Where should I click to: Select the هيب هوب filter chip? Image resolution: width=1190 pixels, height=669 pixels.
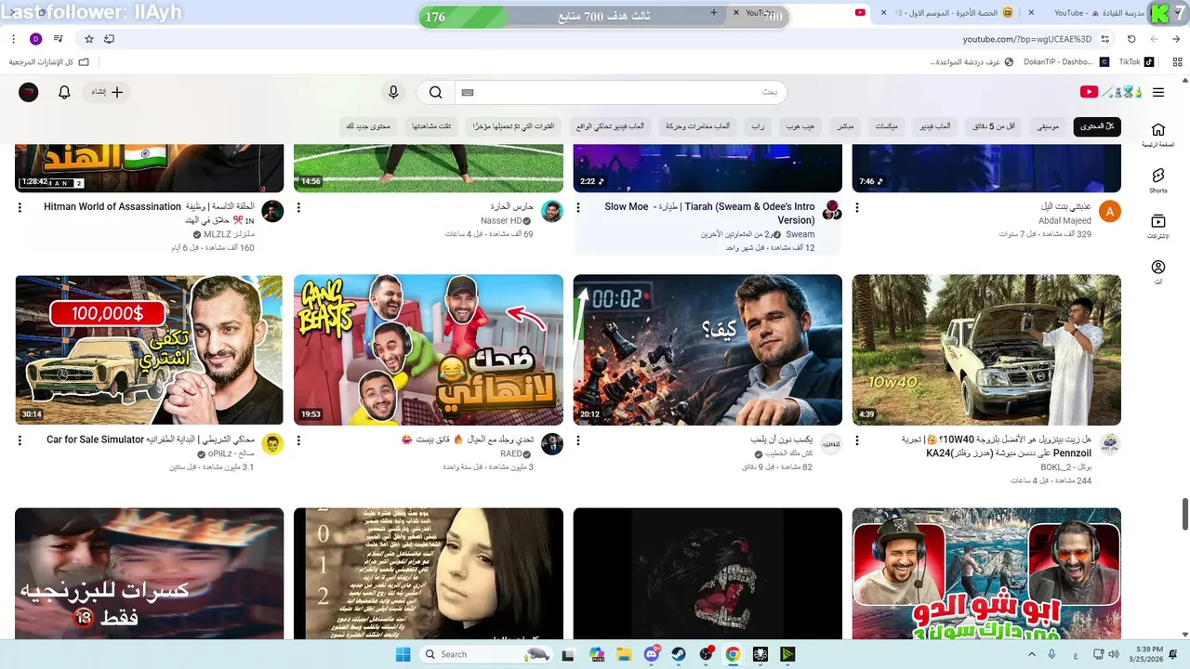pos(800,126)
